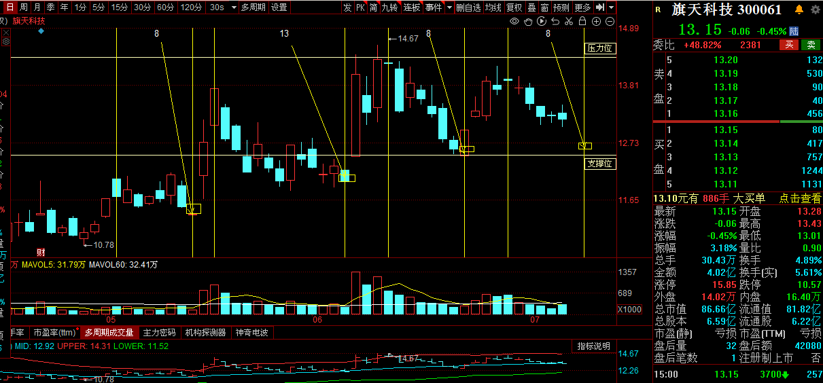This screenshot has width=823, height=383.
Task: Click stock name 旗天科技 300061
Action: [726, 10]
